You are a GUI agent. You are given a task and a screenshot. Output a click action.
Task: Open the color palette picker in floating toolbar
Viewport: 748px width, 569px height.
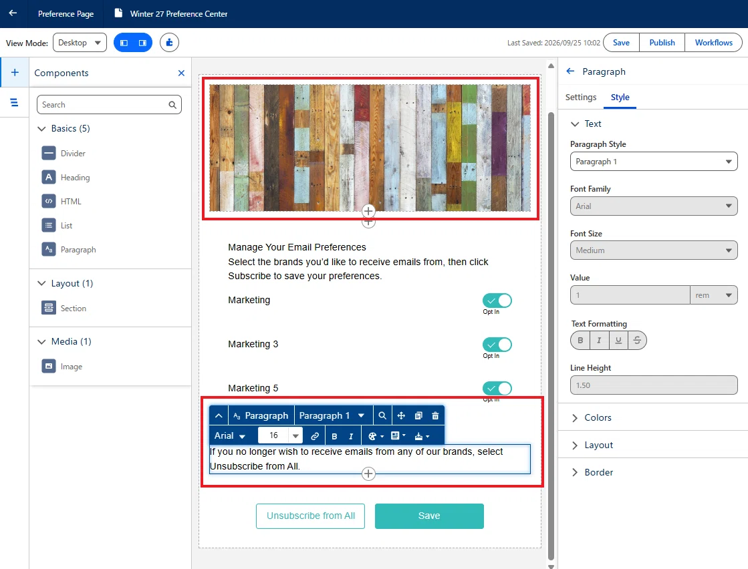coord(376,436)
